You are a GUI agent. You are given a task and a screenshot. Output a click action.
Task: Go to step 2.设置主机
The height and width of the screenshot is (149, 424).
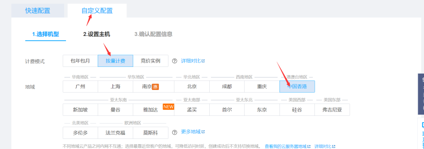coord(97,34)
